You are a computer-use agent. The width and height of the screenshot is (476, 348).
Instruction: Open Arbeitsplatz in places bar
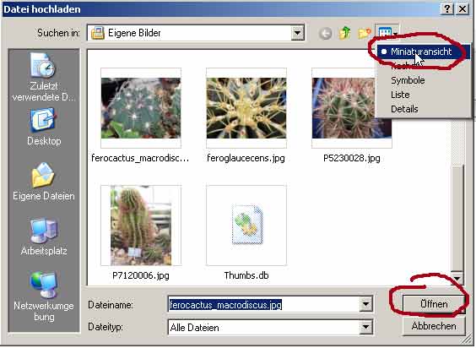coord(43,237)
